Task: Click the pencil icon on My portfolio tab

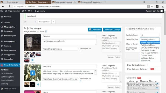Action: pyautogui.click(x=36, y=22)
